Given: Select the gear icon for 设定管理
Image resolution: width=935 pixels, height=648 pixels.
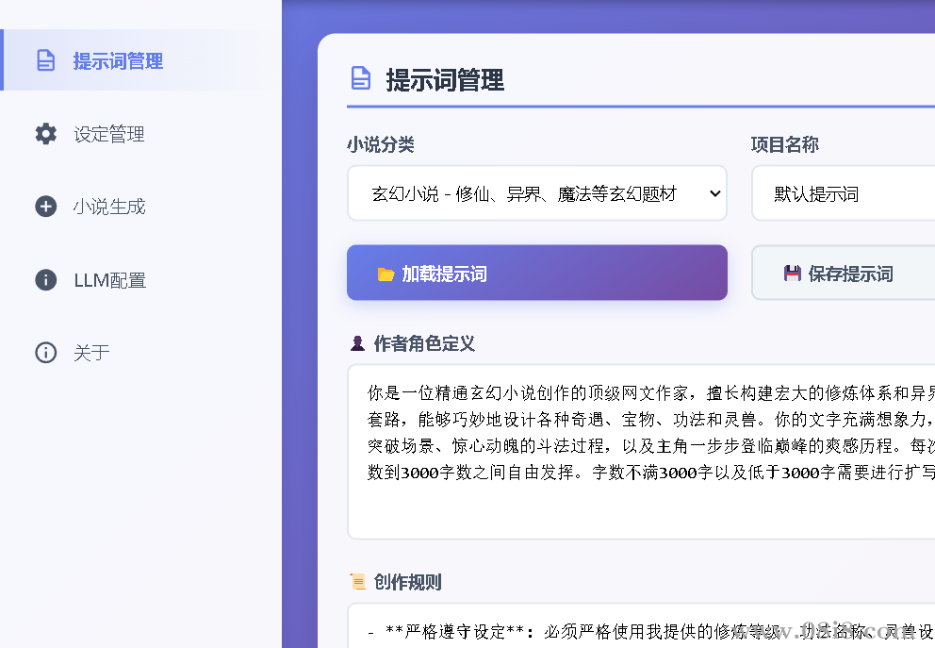Looking at the screenshot, I should pos(46,133).
